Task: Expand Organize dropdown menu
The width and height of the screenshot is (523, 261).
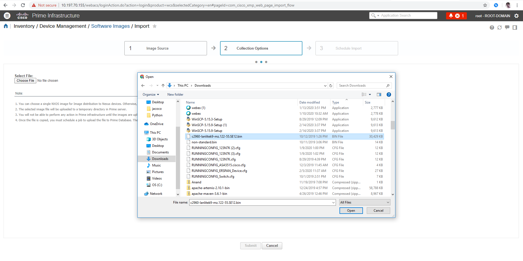Action: [x=151, y=95]
